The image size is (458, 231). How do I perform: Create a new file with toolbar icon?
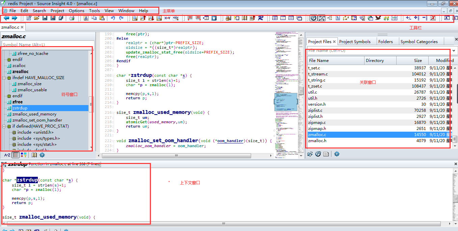tap(29, 18)
